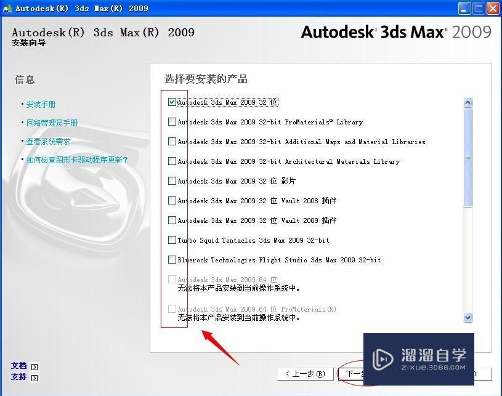Enable the ProMaterials Library checkbox

pyautogui.click(x=172, y=122)
